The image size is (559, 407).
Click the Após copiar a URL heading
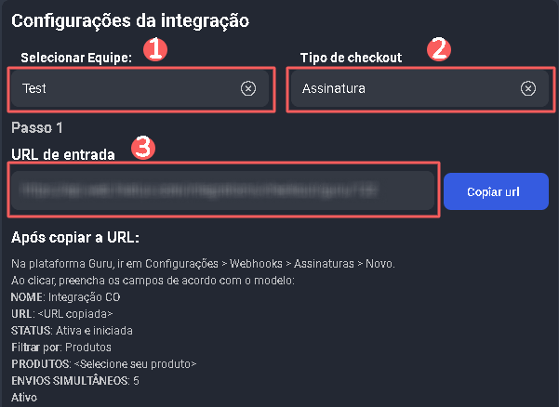pyautogui.click(x=74, y=238)
